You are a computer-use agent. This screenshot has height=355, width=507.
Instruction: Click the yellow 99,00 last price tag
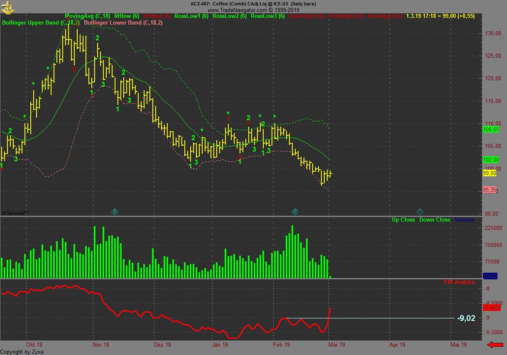490,173
